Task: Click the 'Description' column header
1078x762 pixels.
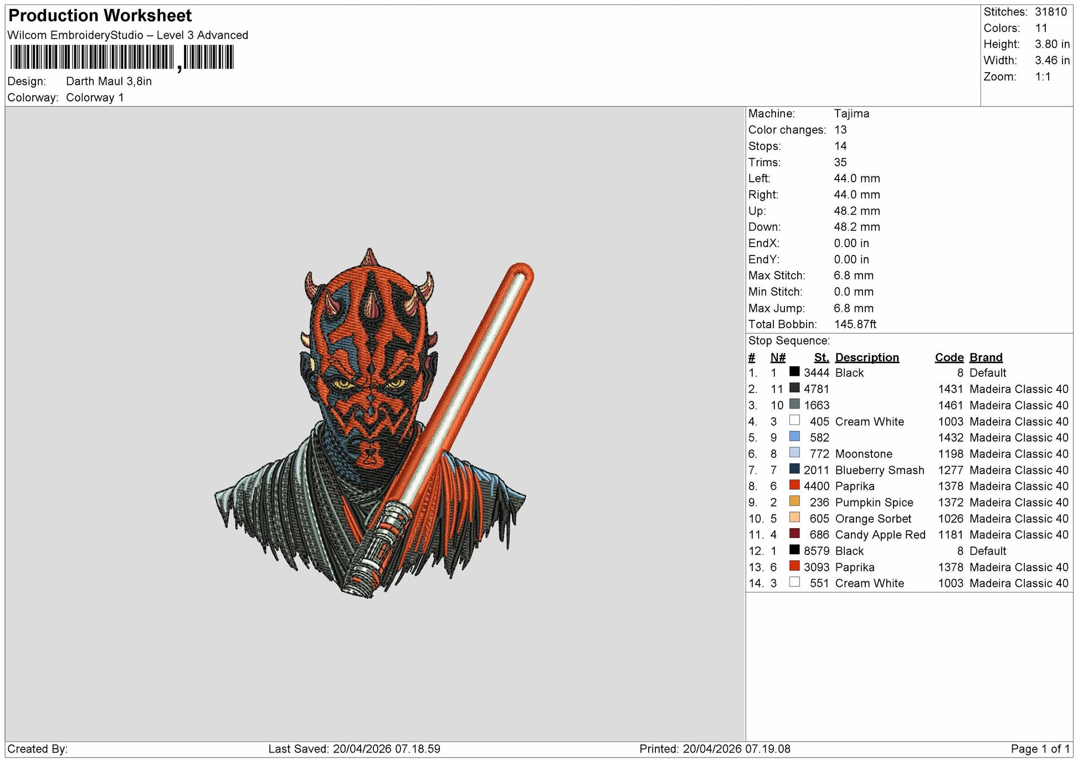Action: (x=867, y=357)
